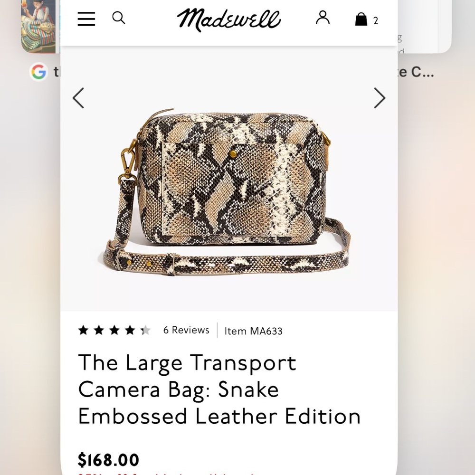This screenshot has width=475, height=475.
Task: Open the hamburger navigation menu
Action: click(86, 19)
